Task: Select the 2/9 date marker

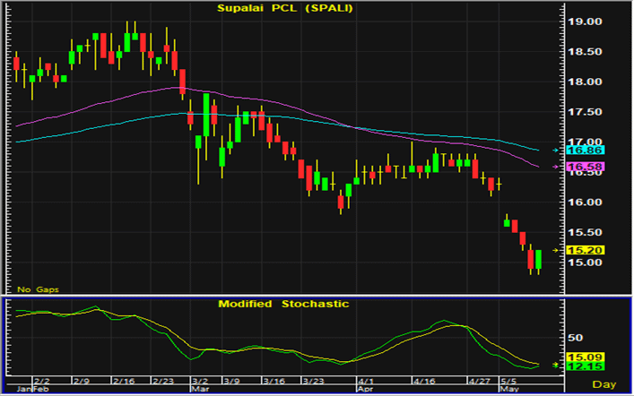Action: coord(82,381)
